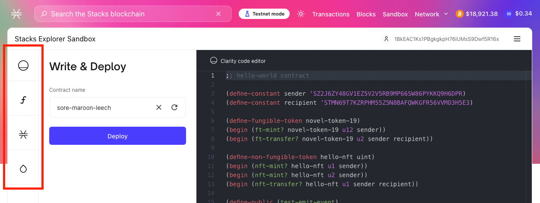Click the hello-world contract comment line
This screenshot has height=203, width=540.
[x=267, y=75]
